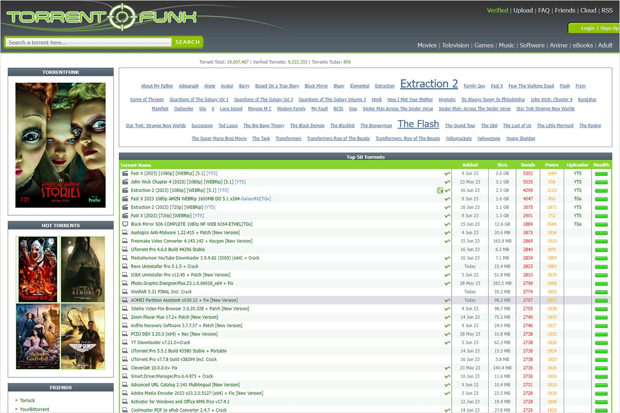Open the Anime category
Viewport: 620px width, 413px height.
[559, 45]
